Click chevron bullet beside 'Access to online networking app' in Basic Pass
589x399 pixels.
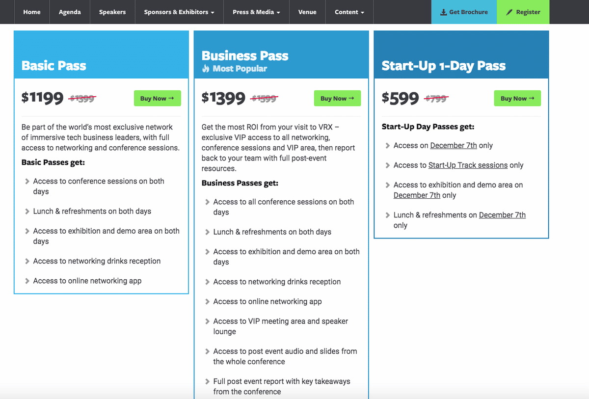[x=27, y=281]
